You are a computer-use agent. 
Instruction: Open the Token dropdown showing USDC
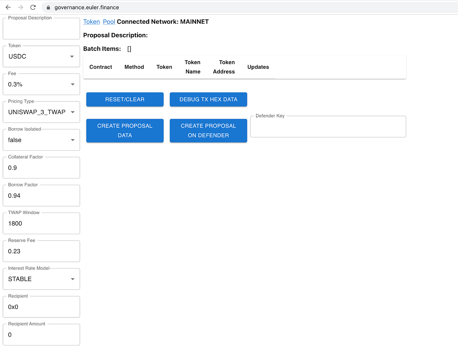[x=41, y=57]
